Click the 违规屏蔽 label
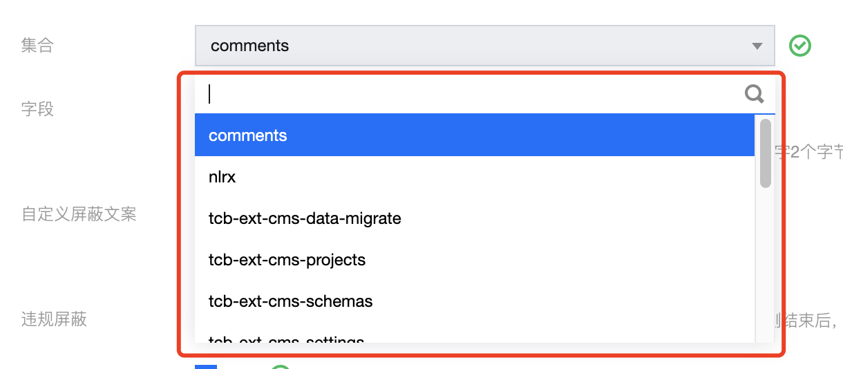Viewport: 843px width, 369px height. [54, 319]
